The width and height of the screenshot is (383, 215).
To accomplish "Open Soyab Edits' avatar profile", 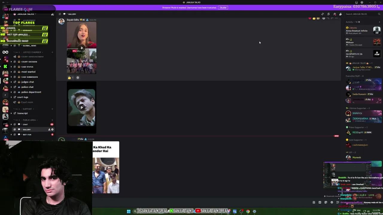I will [x=61, y=21].
